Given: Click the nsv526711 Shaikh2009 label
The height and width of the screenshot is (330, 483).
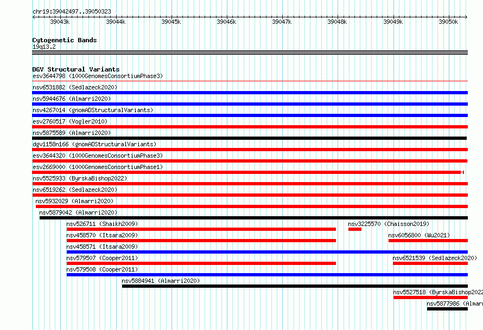Looking at the screenshot, I should [x=102, y=224].
